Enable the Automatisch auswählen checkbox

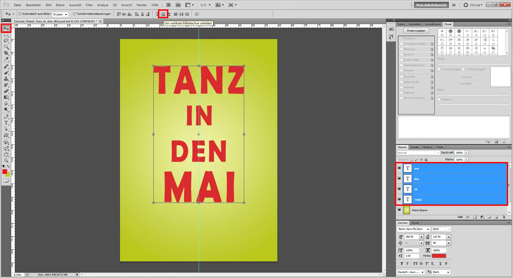point(20,14)
